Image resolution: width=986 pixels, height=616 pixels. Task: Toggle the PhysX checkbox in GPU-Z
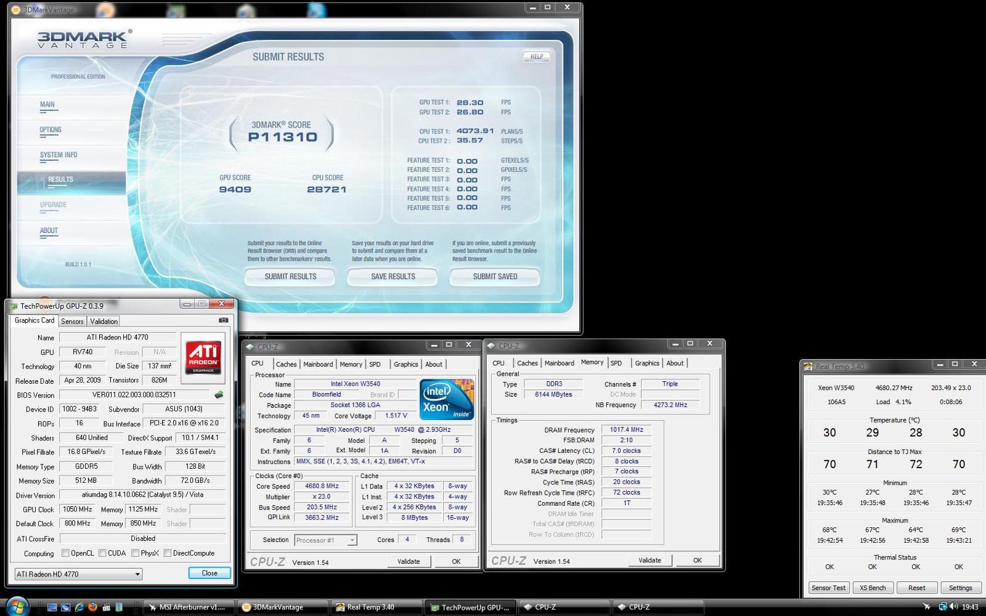135,553
